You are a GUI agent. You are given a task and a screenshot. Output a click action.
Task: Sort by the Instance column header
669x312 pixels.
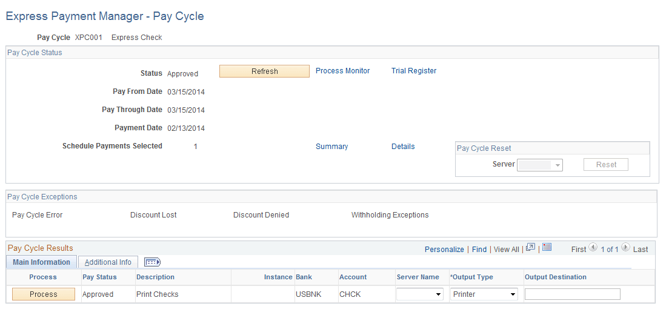[x=278, y=277]
